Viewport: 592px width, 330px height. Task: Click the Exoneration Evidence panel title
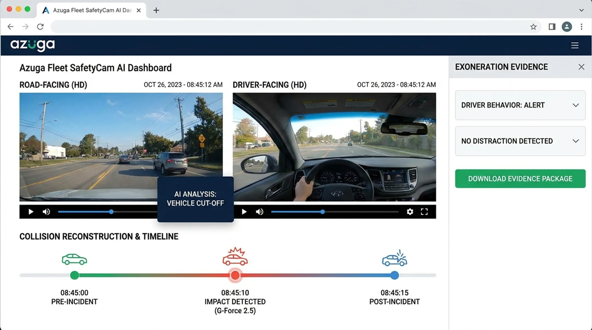click(501, 67)
